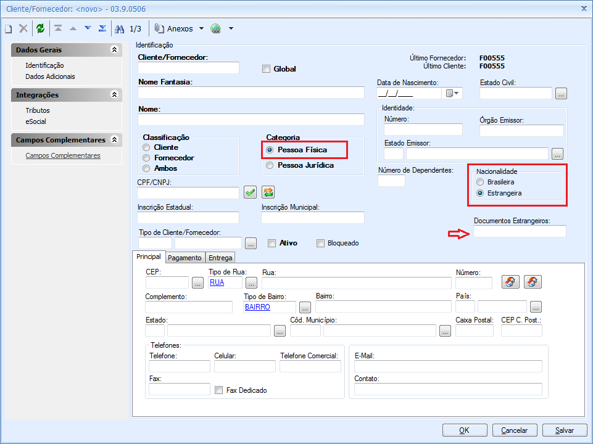The image size is (593, 444).
Task: Select the Cliente classification
Action: (x=146, y=147)
